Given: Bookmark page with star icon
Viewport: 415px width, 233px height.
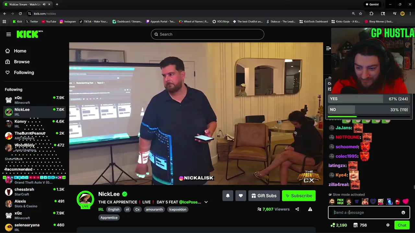Looking at the screenshot, I should 361,14.
